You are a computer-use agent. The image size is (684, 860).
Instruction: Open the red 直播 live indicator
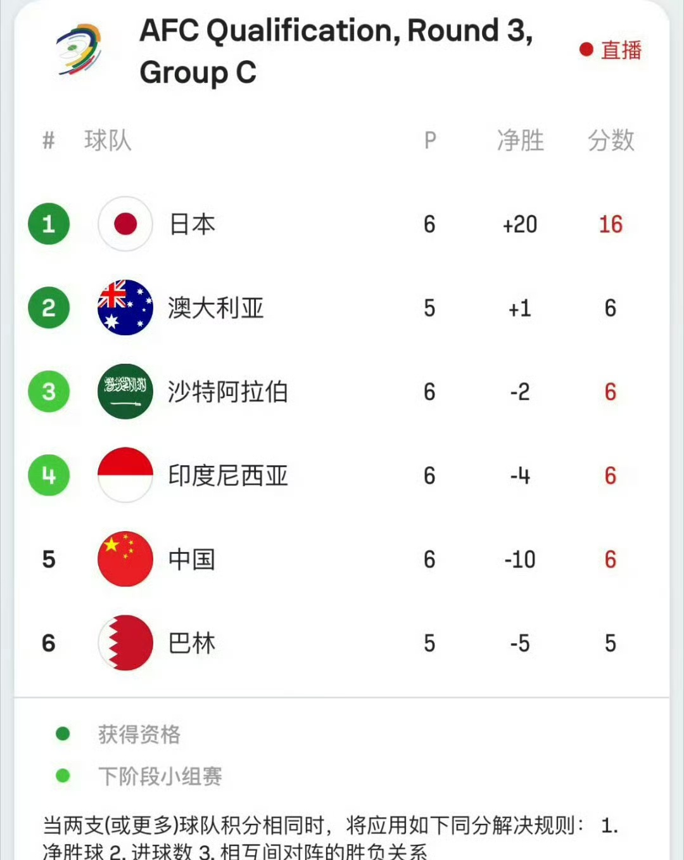click(611, 49)
